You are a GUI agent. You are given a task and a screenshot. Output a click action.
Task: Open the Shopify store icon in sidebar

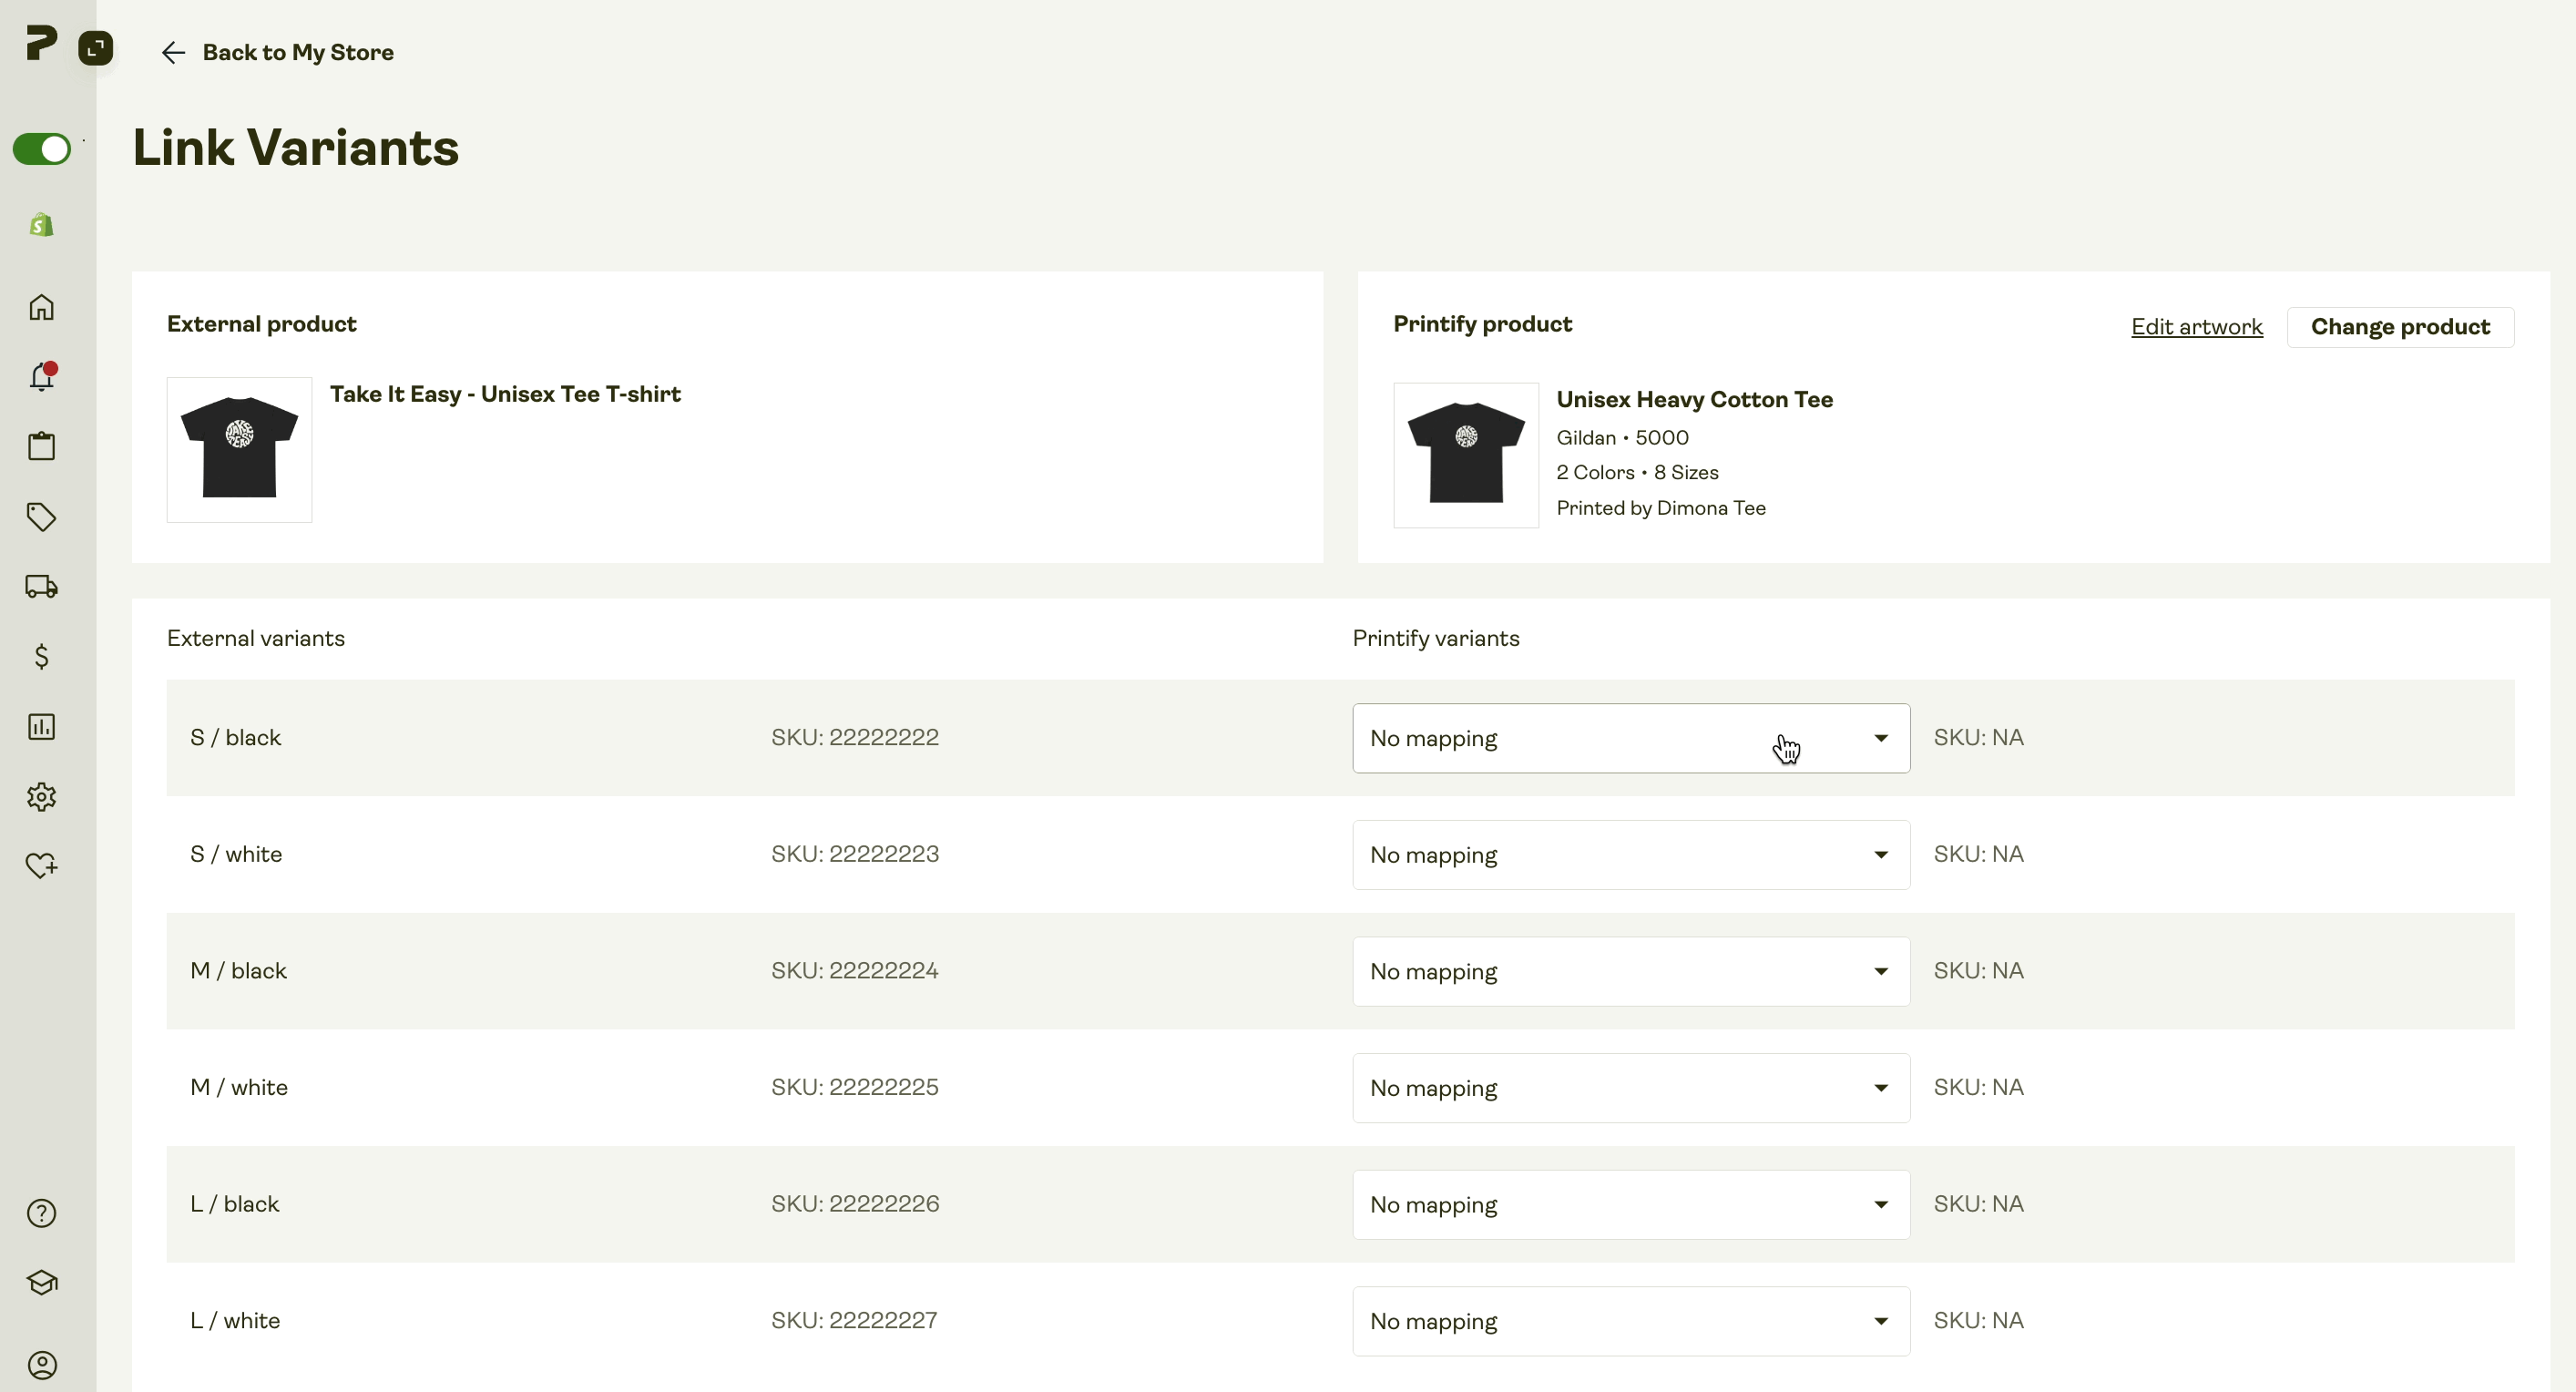point(41,225)
